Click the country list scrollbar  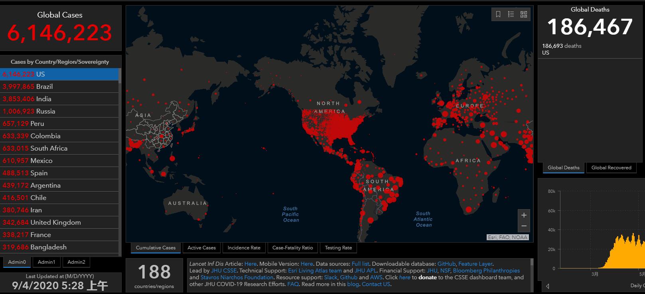(120, 159)
